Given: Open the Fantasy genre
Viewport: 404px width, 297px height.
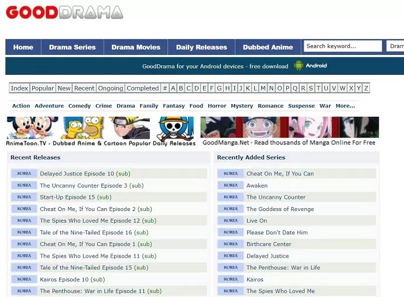Looking at the screenshot, I should point(174,106).
